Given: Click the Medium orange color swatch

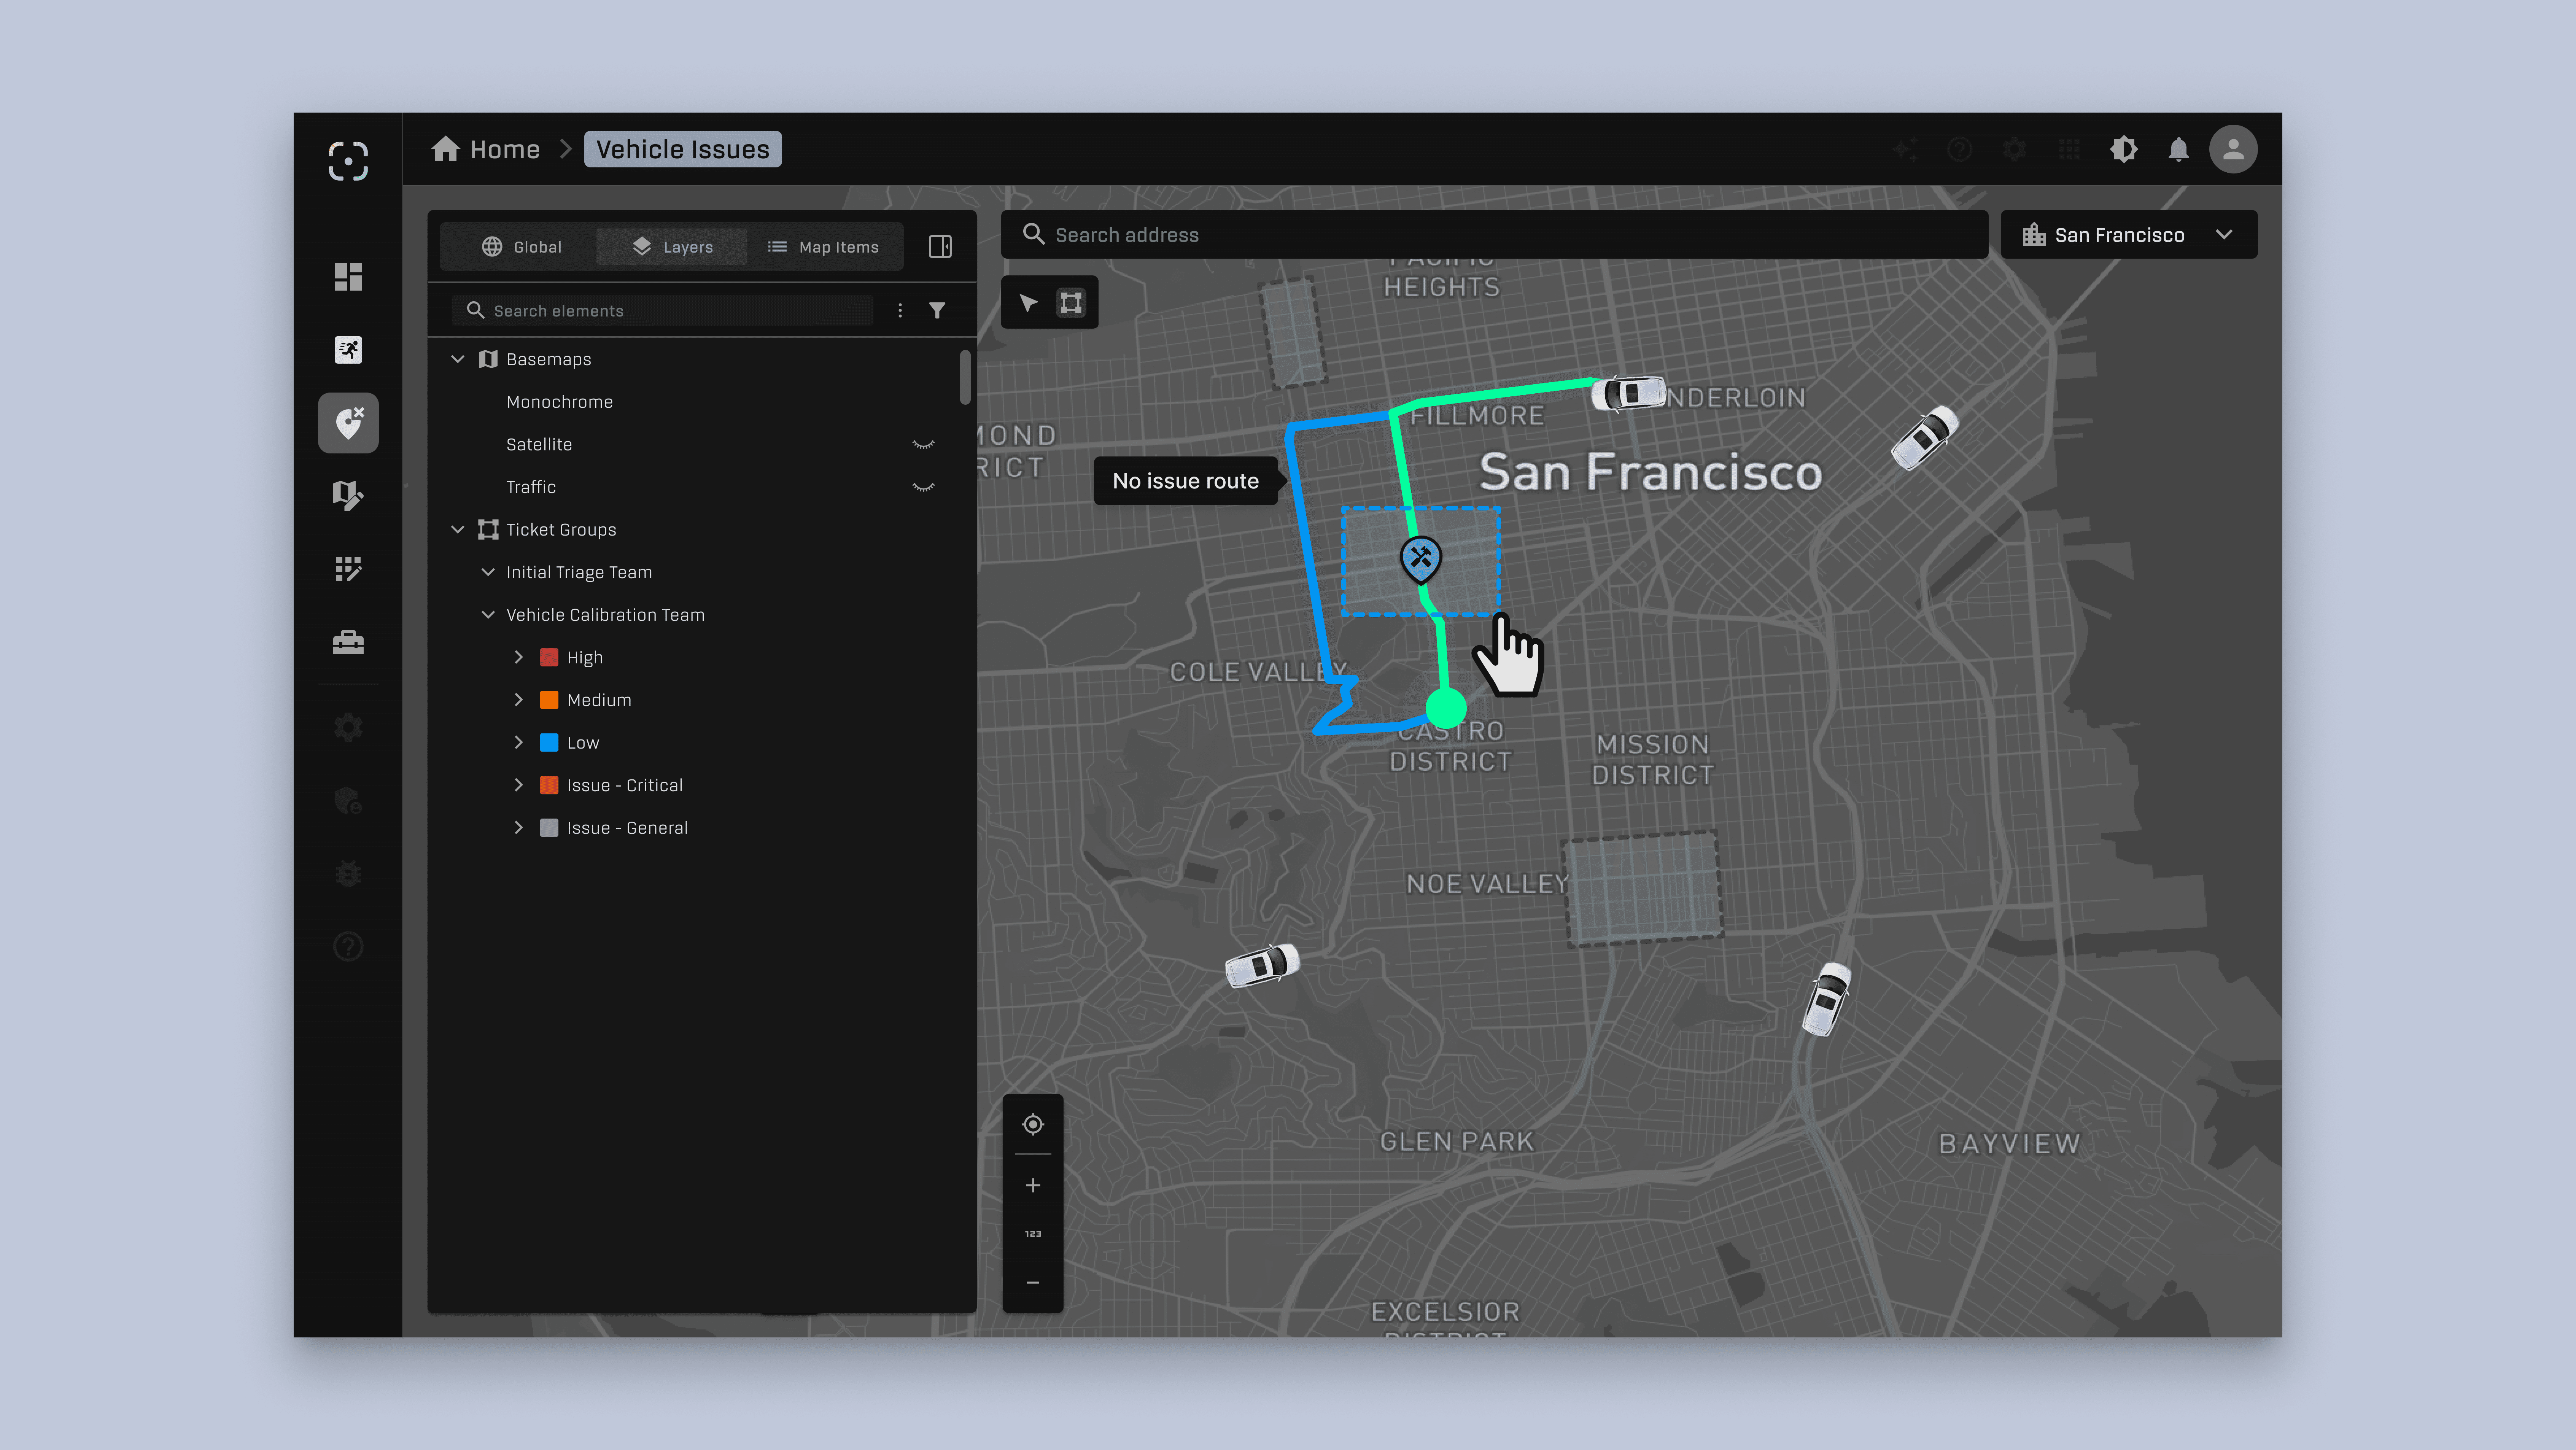Looking at the screenshot, I should tap(549, 700).
